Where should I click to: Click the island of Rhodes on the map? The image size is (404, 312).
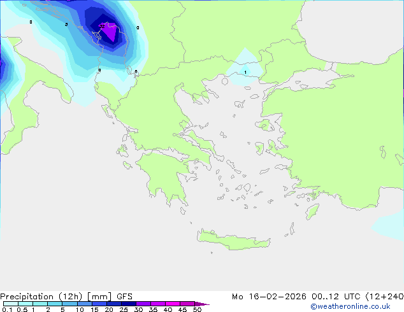coord(312,211)
